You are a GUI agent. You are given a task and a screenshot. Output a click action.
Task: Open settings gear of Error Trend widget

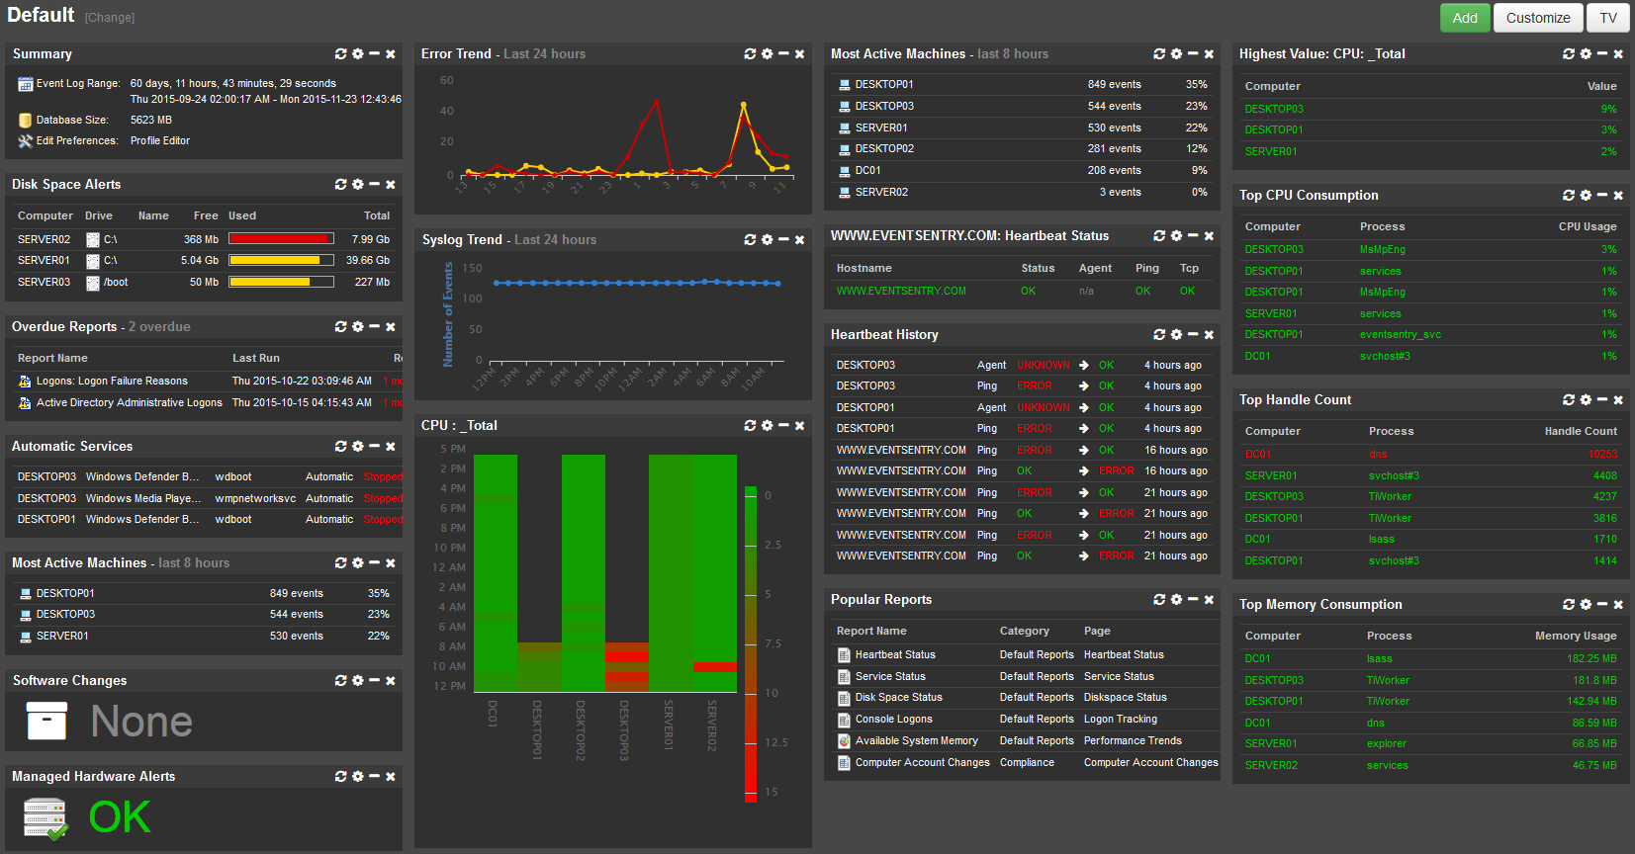[x=767, y=54]
